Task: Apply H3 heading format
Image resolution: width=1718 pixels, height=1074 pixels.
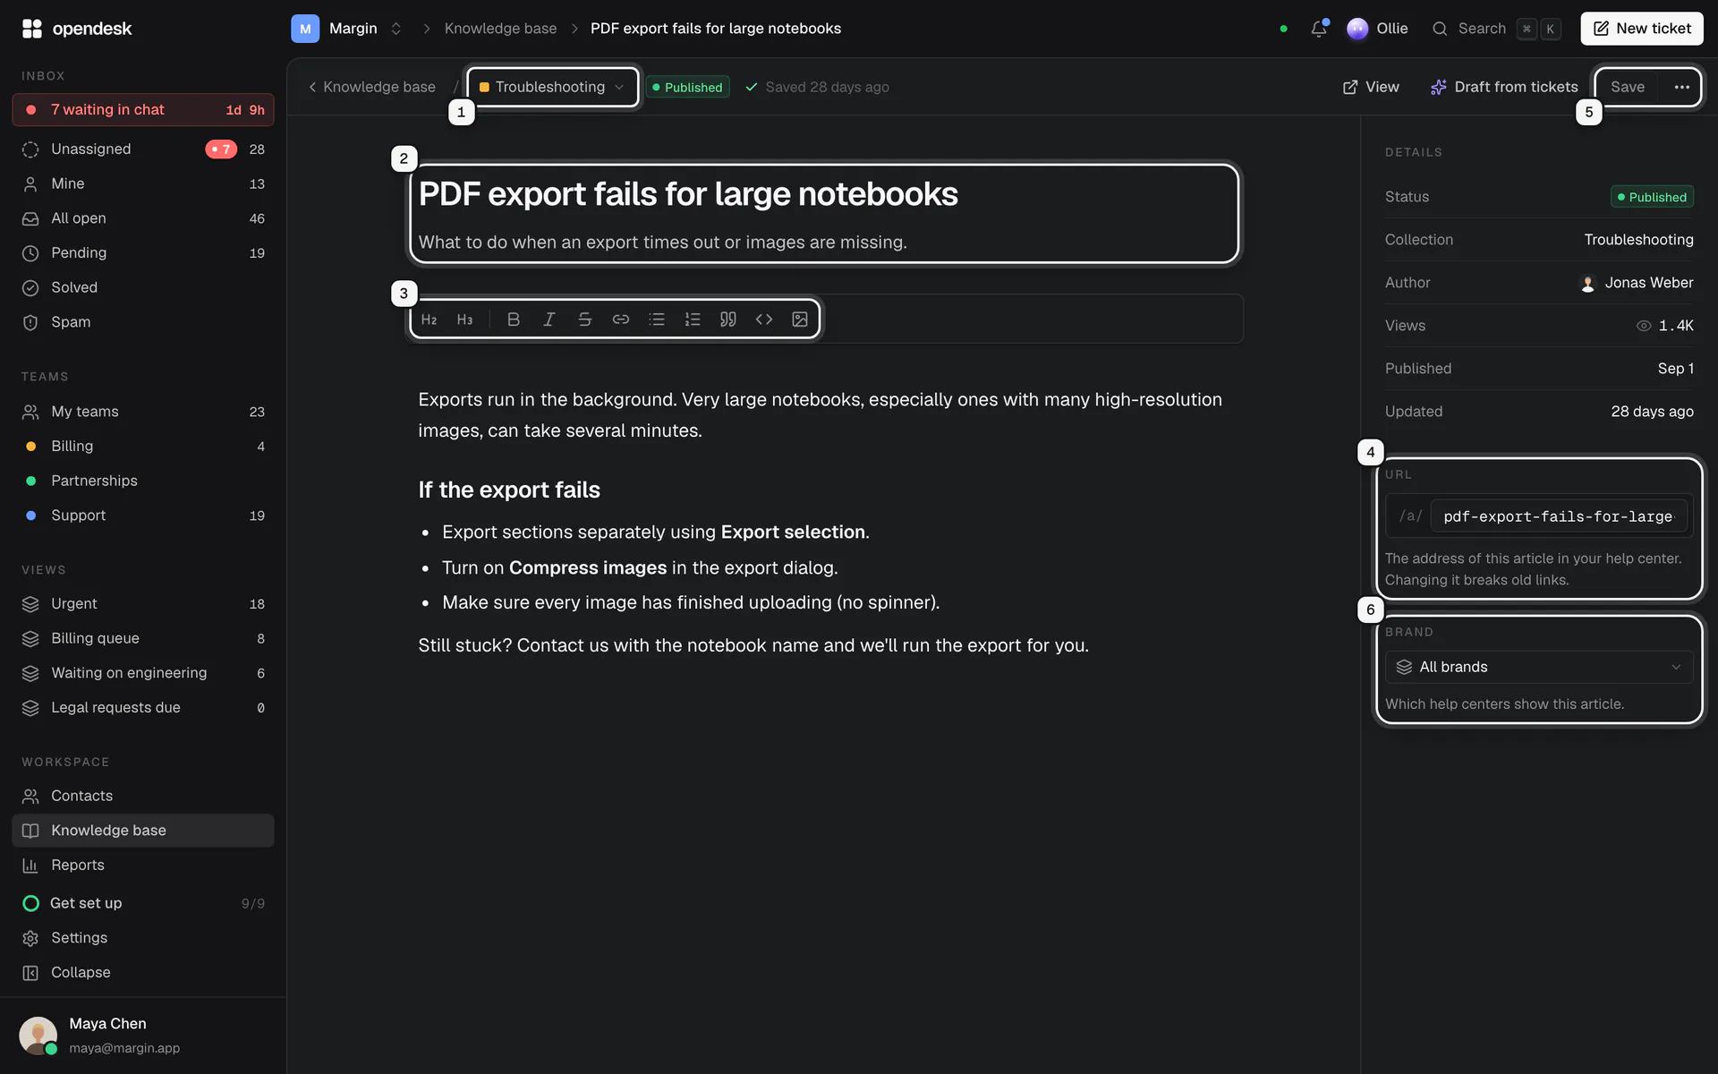Action: pos(464,320)
